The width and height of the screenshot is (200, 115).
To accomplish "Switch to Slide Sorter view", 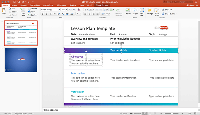I will pos(150,113).
